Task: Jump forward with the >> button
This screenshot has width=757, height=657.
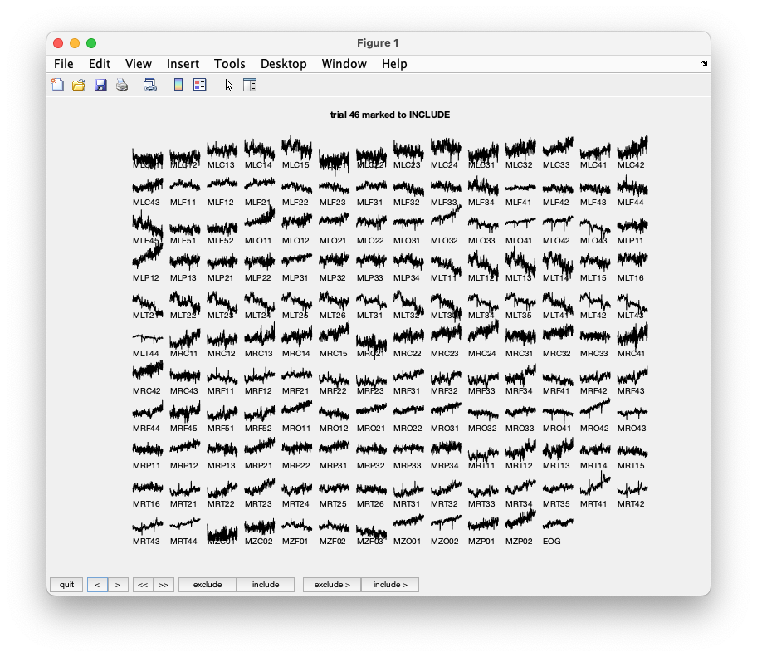Action: (164, 584)
